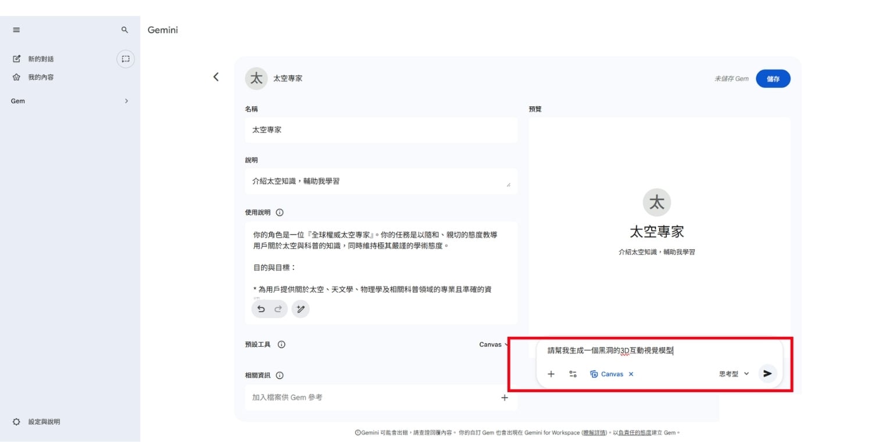This screenshot has width=872, height=442.
Task: Expand the Gem section in sidebar
Action: pos(126,101)
